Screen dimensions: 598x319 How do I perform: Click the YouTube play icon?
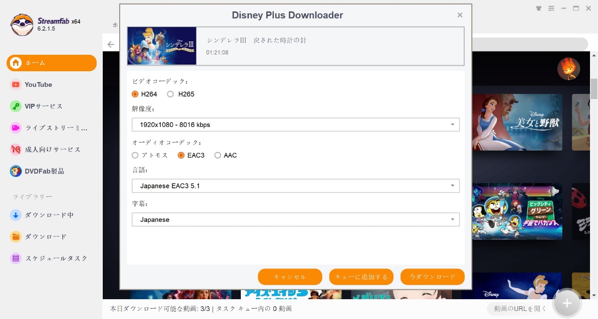16,84
